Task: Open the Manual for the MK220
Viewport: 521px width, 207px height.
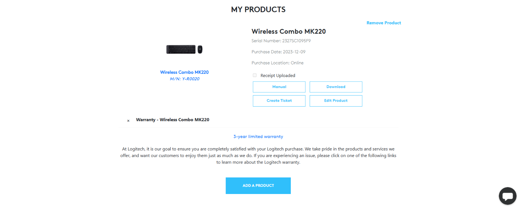Action: [279, 87]
